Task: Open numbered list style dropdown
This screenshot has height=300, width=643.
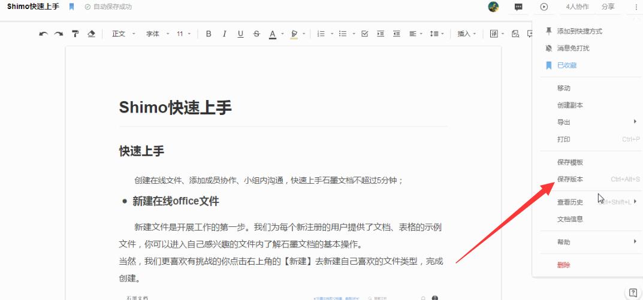Action: pyautogui.click(x=332, y=34)
